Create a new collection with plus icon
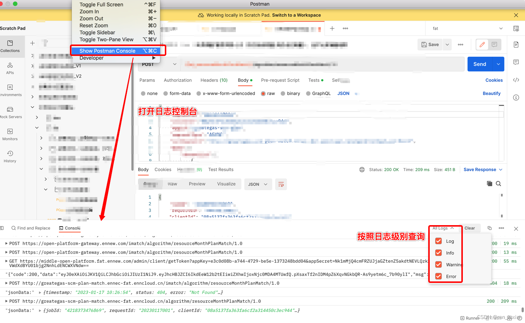 32,43
